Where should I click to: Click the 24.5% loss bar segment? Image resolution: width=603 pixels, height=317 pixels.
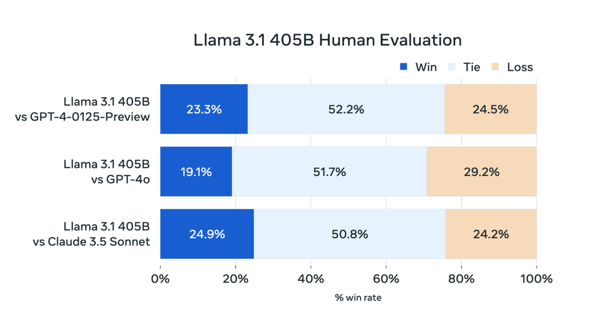pos(490,109)
